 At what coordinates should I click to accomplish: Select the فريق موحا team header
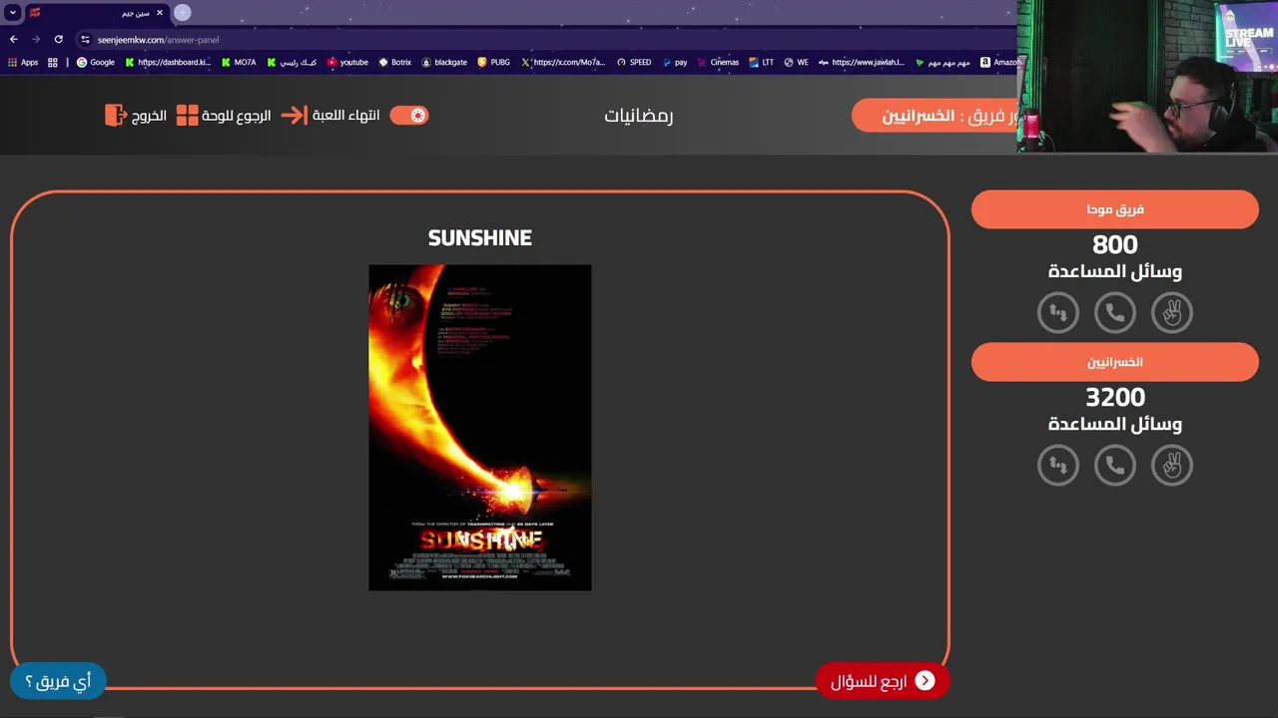(1115, 209)
